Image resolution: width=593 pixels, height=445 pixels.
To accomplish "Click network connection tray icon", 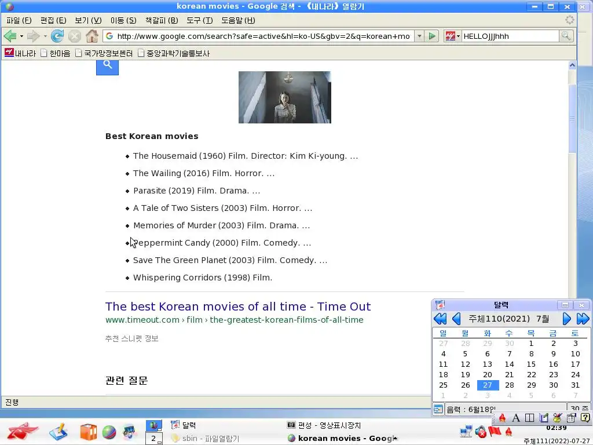I will tap(466, 431).
